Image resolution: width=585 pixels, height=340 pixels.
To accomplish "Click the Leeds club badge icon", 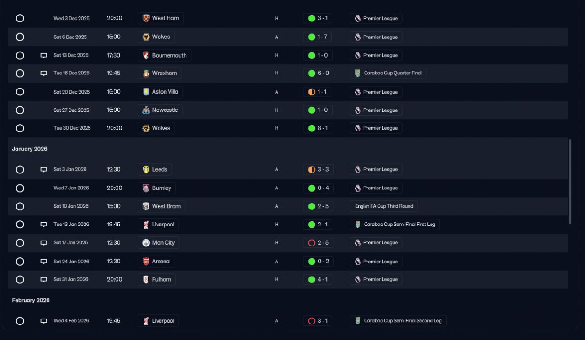I will pyautogui.click(x=146, y=169).
